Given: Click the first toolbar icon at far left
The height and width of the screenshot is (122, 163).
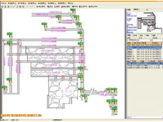Looking at the screenshot, I should coord(2,6).
